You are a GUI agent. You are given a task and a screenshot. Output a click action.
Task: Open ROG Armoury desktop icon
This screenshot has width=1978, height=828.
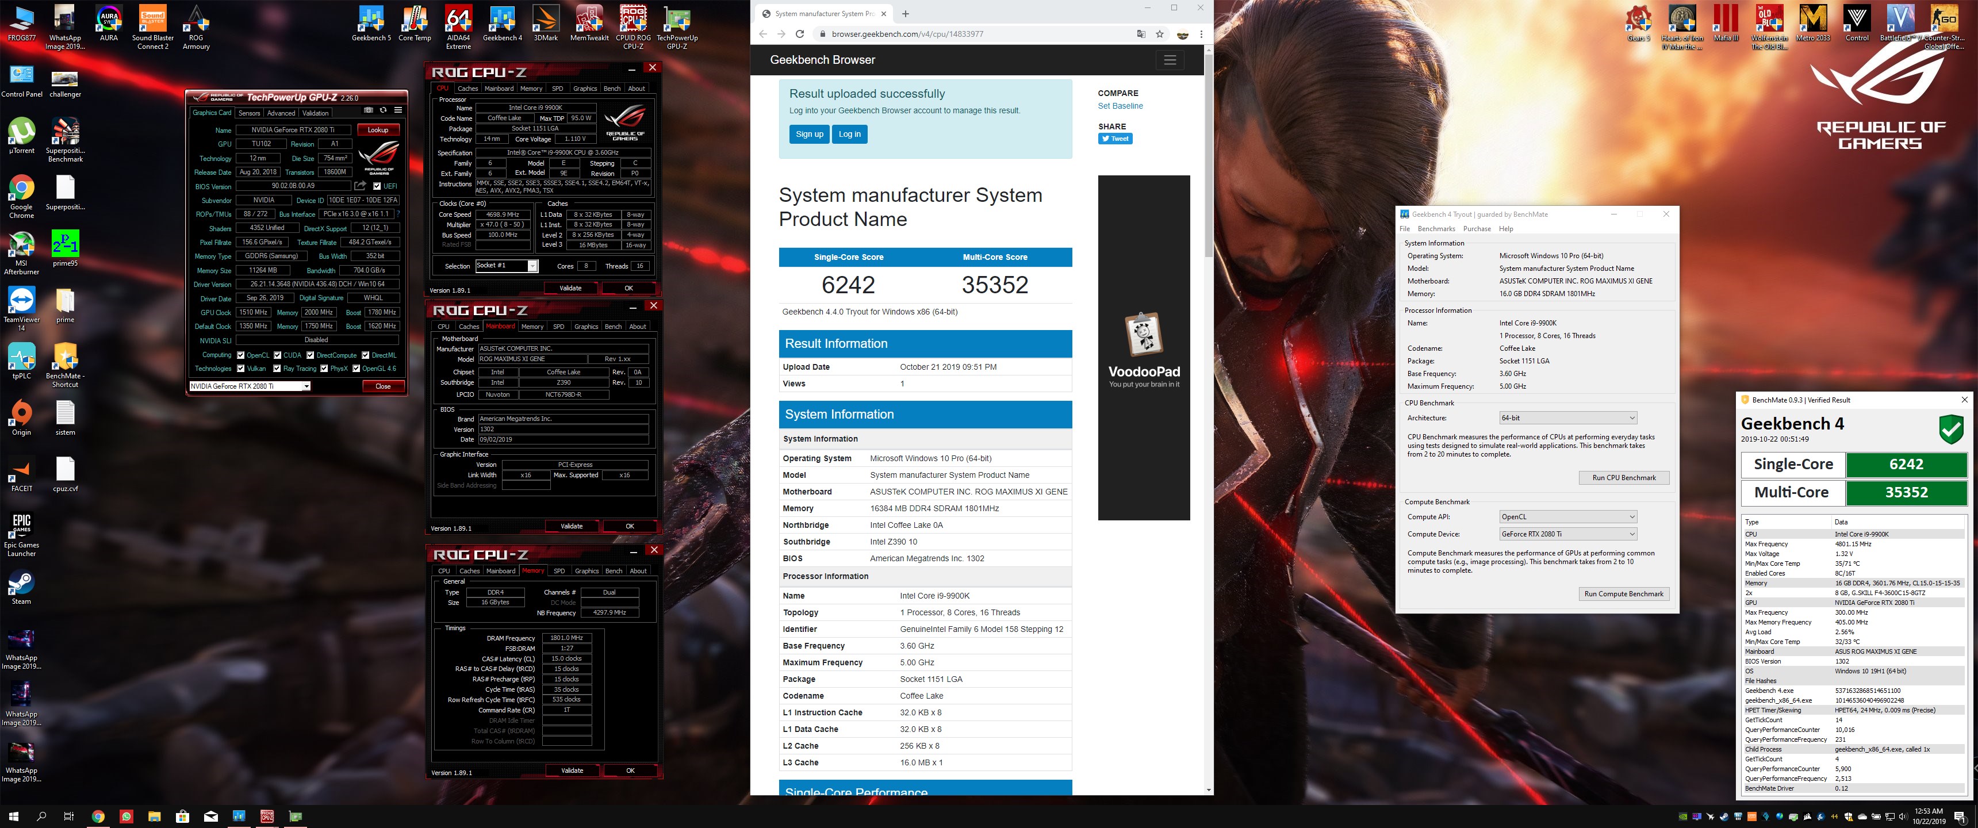tap(196, 28)
